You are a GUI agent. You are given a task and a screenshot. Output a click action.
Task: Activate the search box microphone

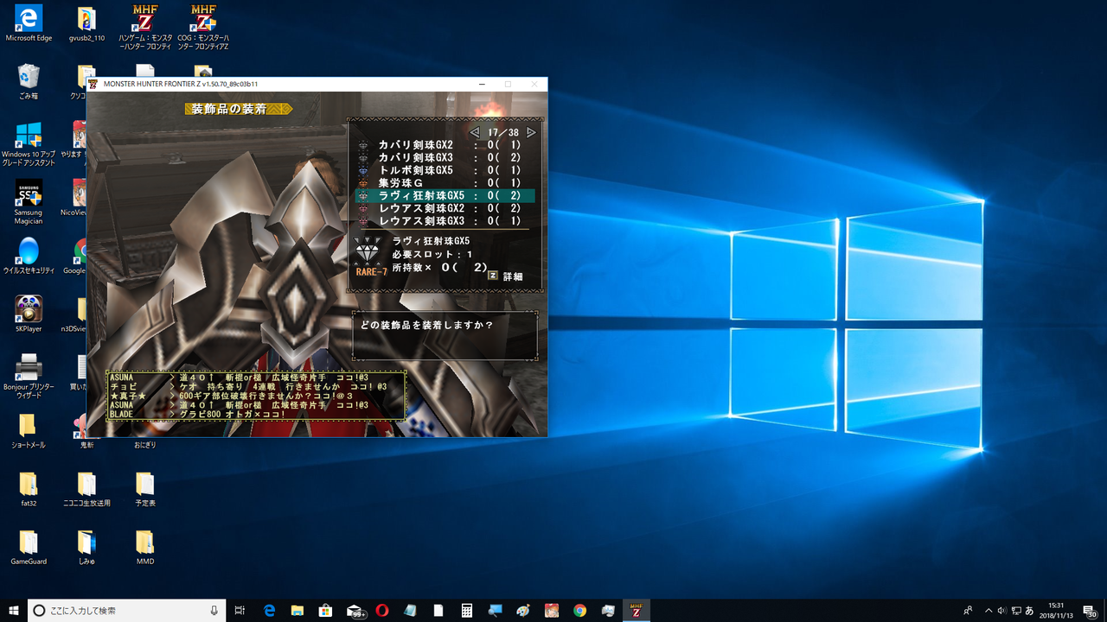pos(214,611)
